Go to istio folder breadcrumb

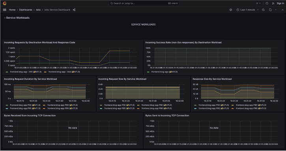pos(38,10)
